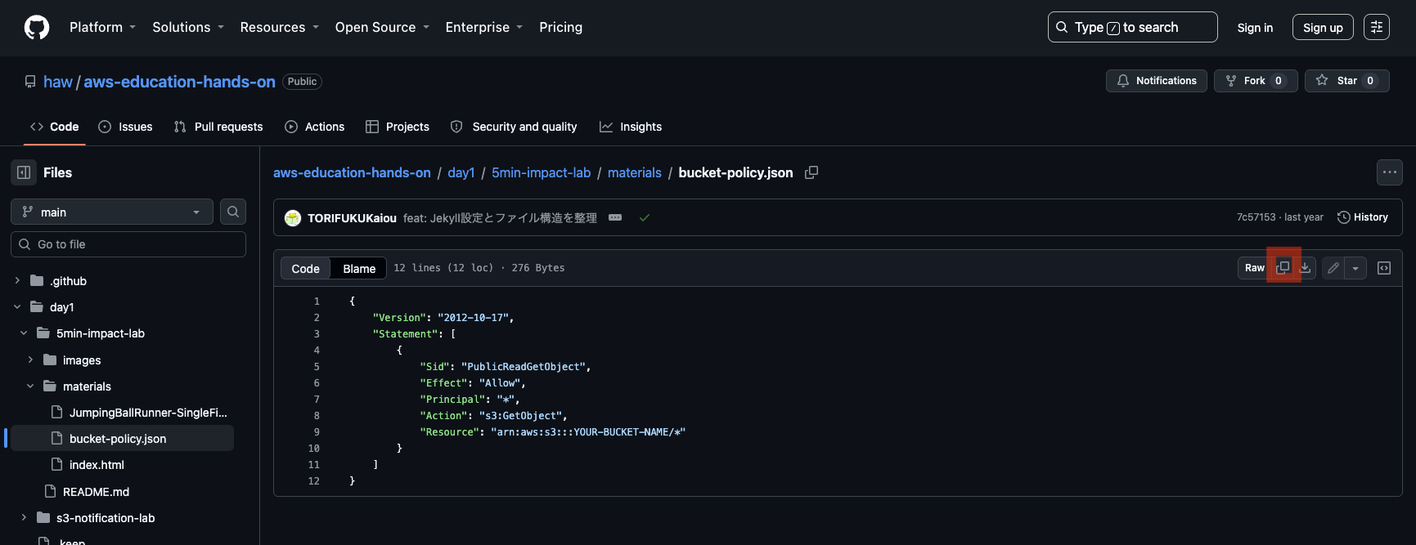
Task: Open the commit message details ellipsis
Action: (615, 217)
